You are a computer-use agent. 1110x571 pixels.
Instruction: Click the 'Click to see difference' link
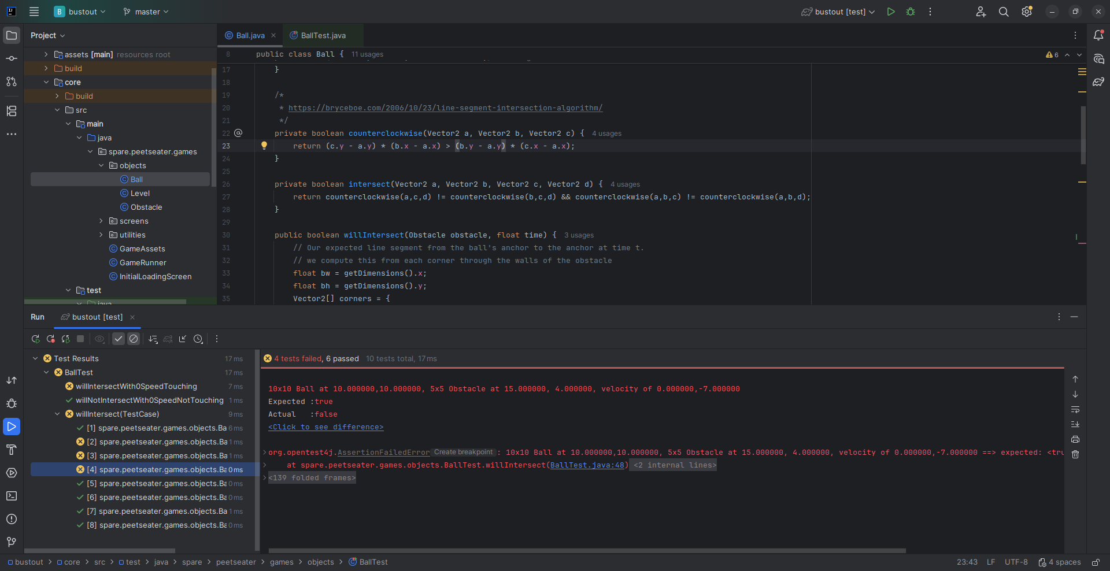(325, 427)
